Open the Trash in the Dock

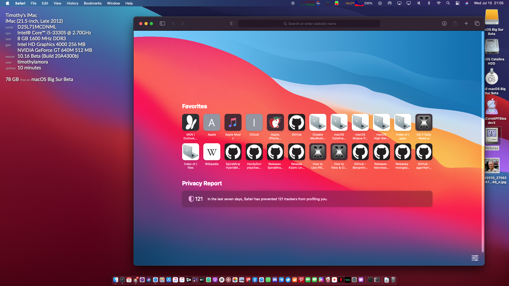(393, 280)
